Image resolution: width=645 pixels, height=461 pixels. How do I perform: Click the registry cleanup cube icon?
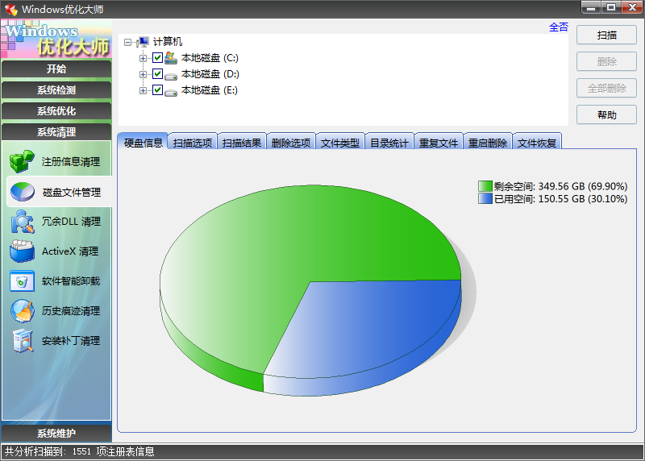pos(22,161)
